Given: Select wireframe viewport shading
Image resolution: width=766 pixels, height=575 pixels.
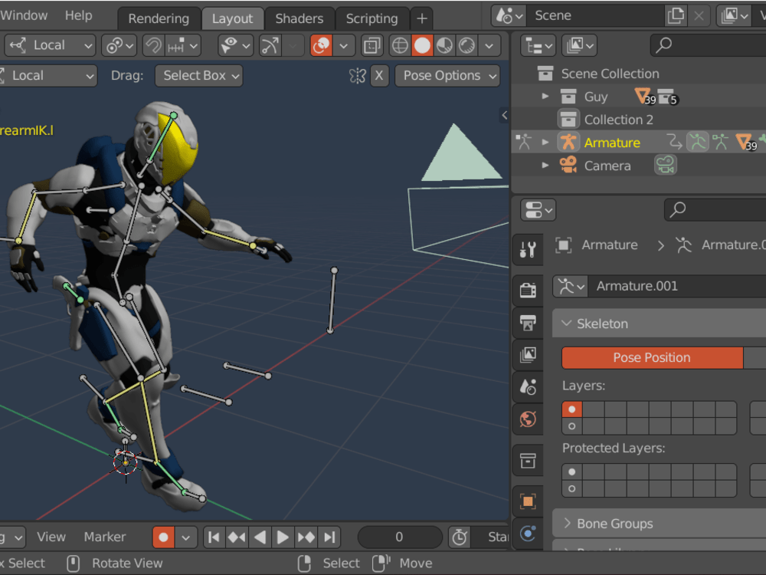Looking at the screenshot, I should tap(400, 45).
